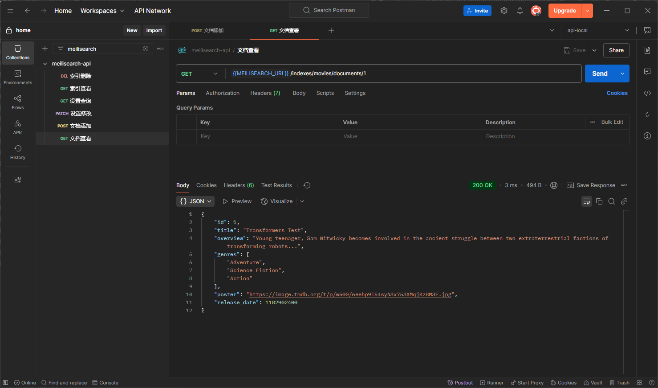658x388 pixels.
Task: Toggle line wrapping in the response viewer
Action: [x=586, y=201]
